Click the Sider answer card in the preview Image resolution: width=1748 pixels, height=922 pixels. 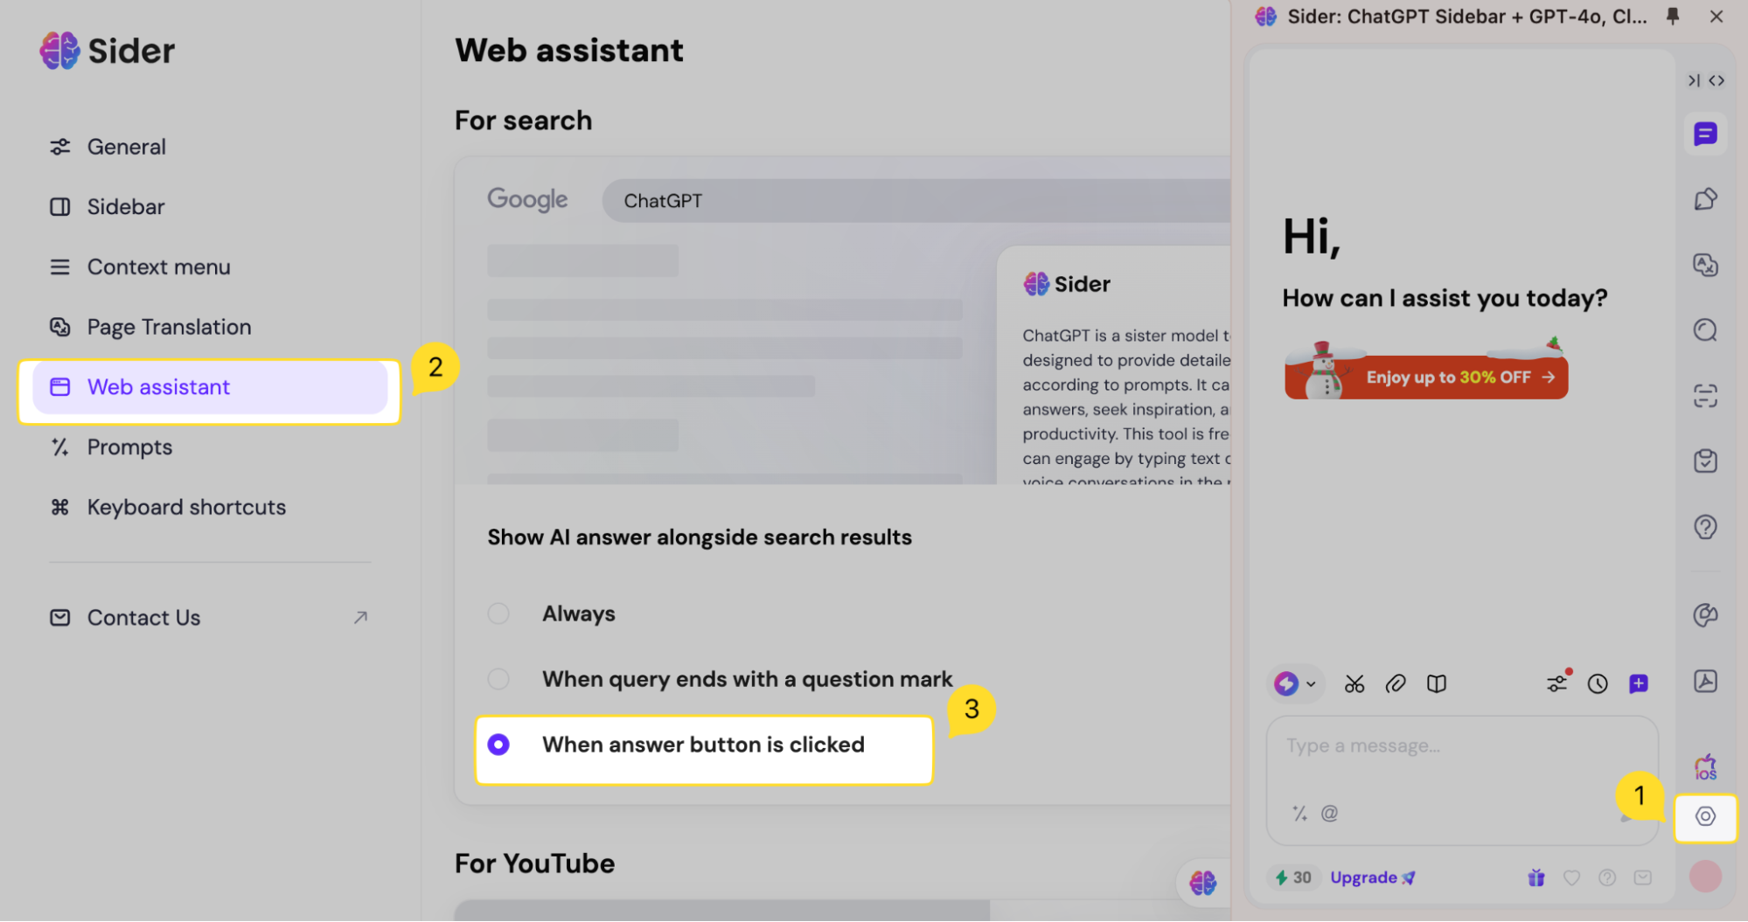[1114, 365]
